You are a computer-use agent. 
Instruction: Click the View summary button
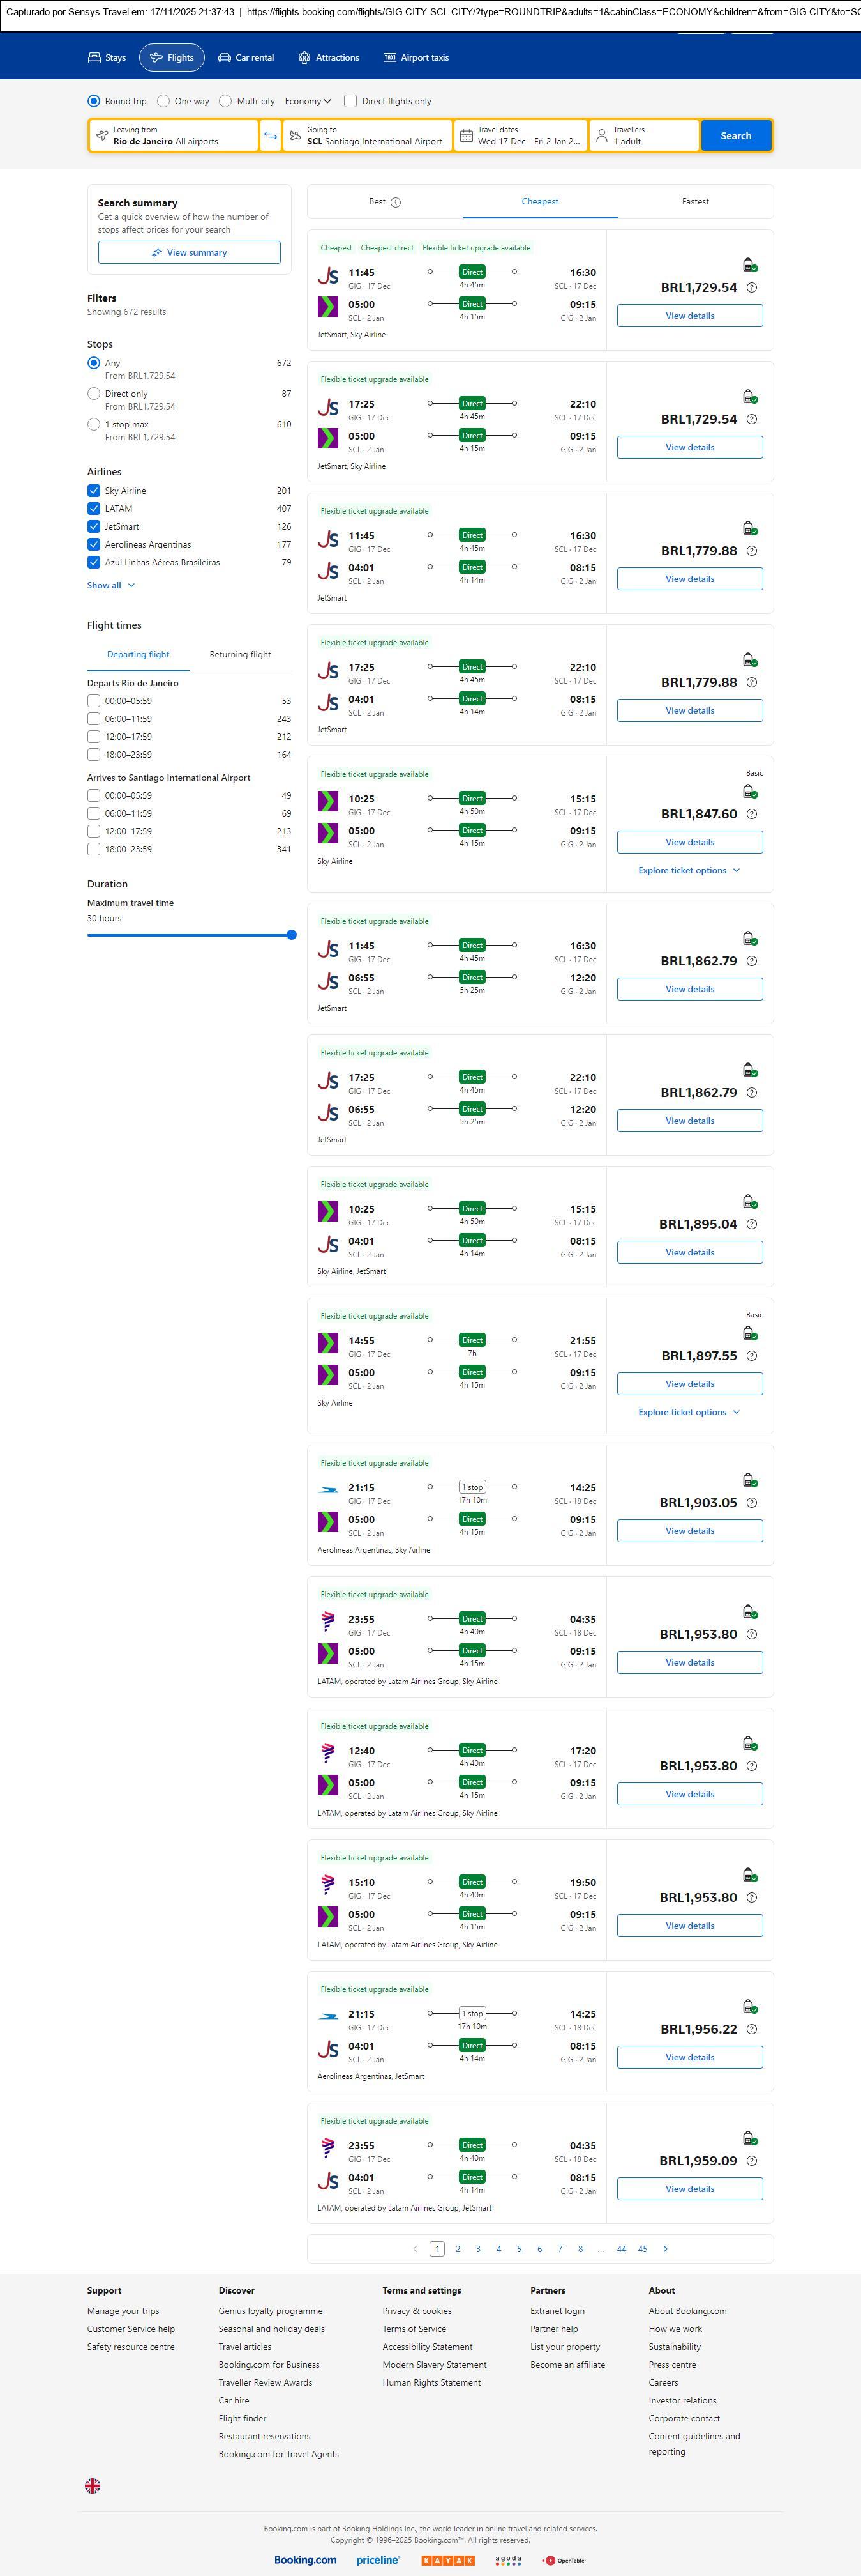click(189, 253)
